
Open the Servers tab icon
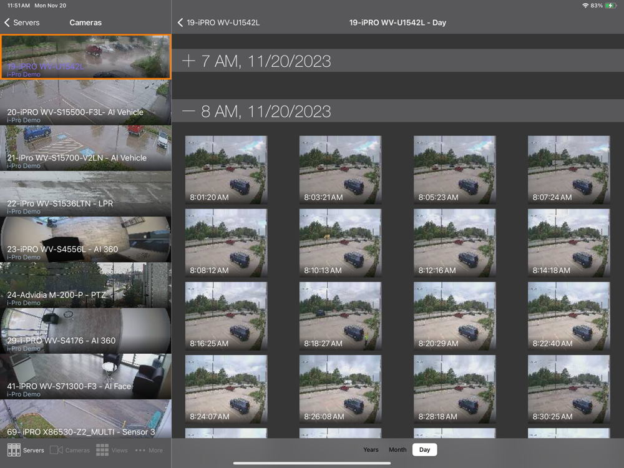click(14, 450)
